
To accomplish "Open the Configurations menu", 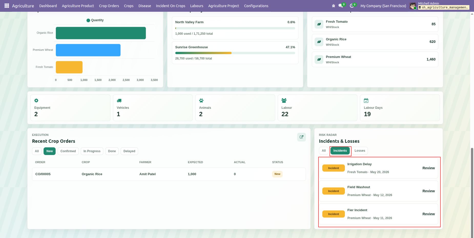I will 256,6.
